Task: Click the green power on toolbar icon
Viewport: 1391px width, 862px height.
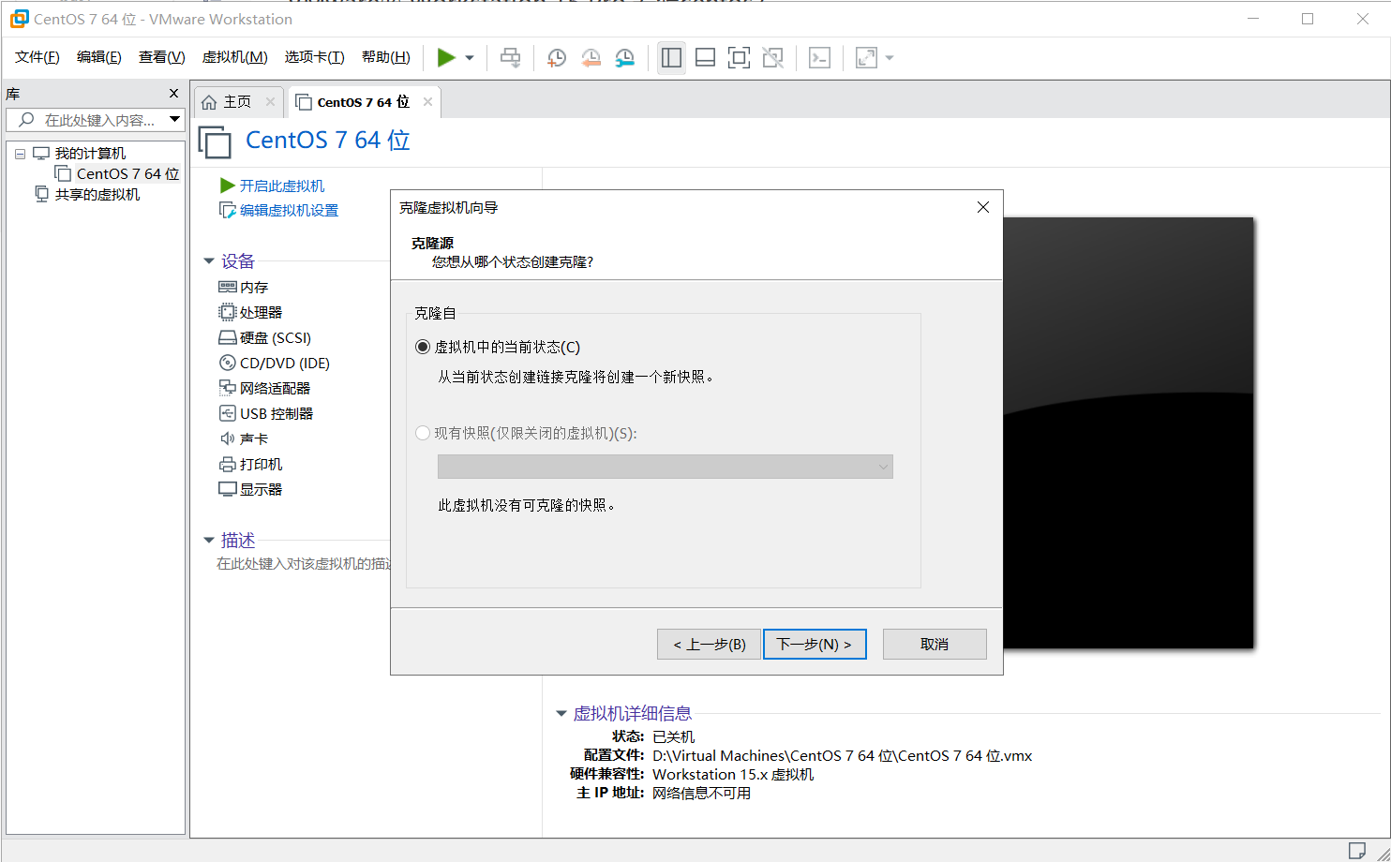Action: pyautogui.click(x=446, y=58)
